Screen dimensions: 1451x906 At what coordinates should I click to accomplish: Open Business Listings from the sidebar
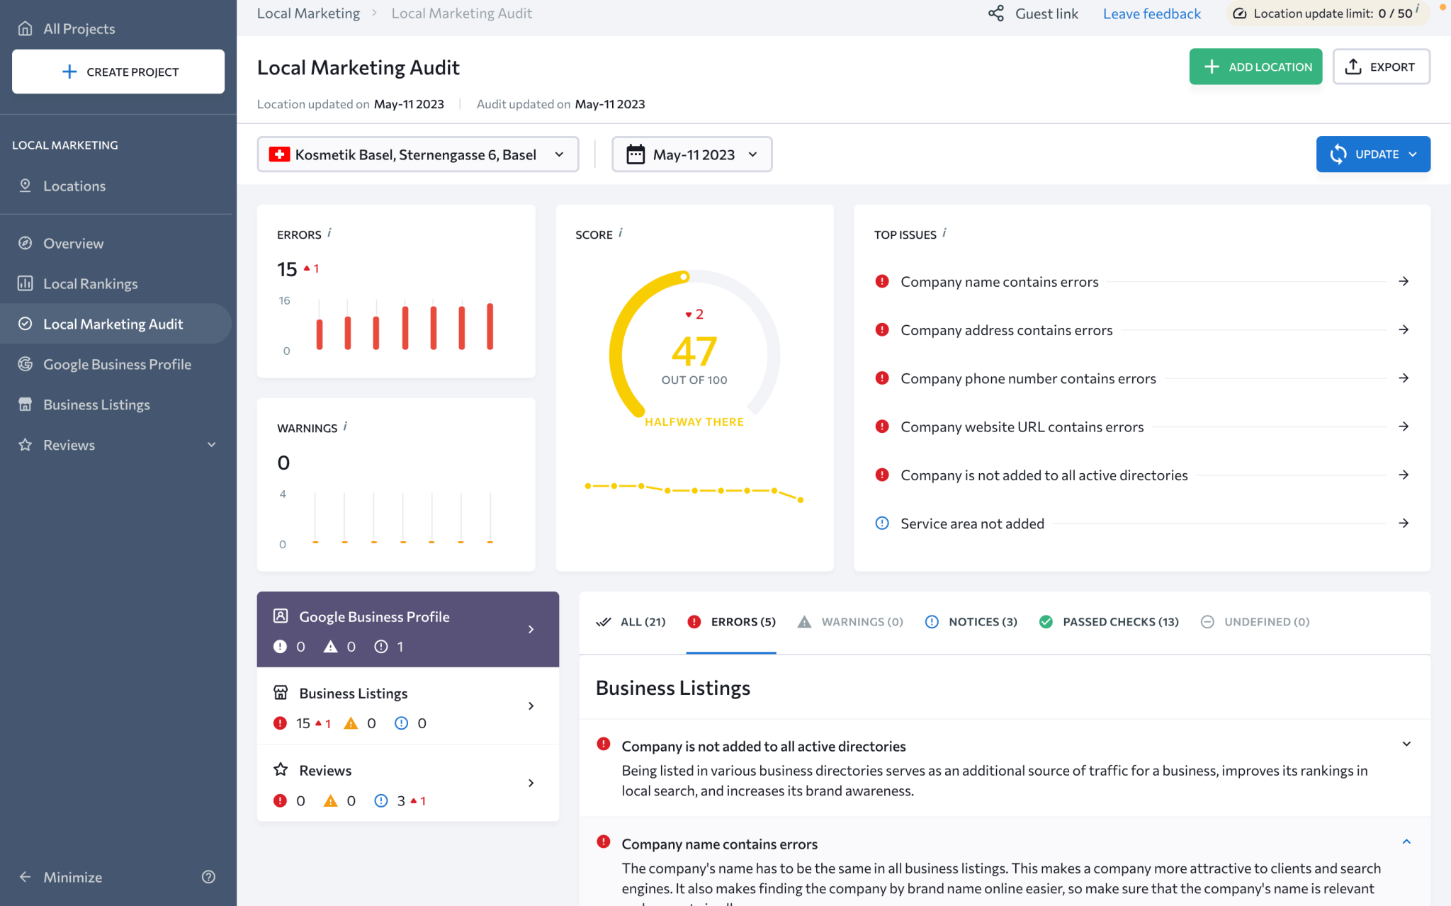[96, 404]
